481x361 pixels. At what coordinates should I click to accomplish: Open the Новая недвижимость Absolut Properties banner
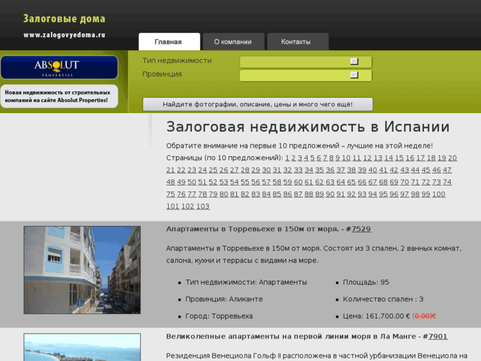(x=59, y=96)
